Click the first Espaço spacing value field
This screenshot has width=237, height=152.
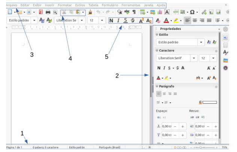click(x=167, y=126)
